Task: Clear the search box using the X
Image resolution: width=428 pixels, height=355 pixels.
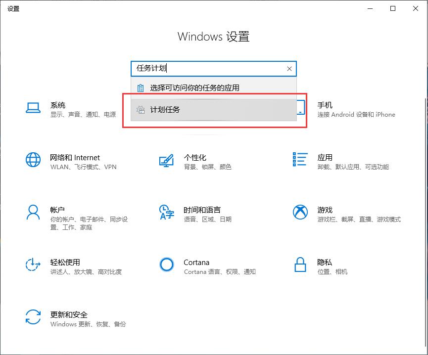Action: tap(289, 69)
